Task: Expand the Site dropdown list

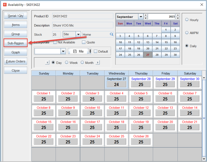Action: click(x=78, y=34)
